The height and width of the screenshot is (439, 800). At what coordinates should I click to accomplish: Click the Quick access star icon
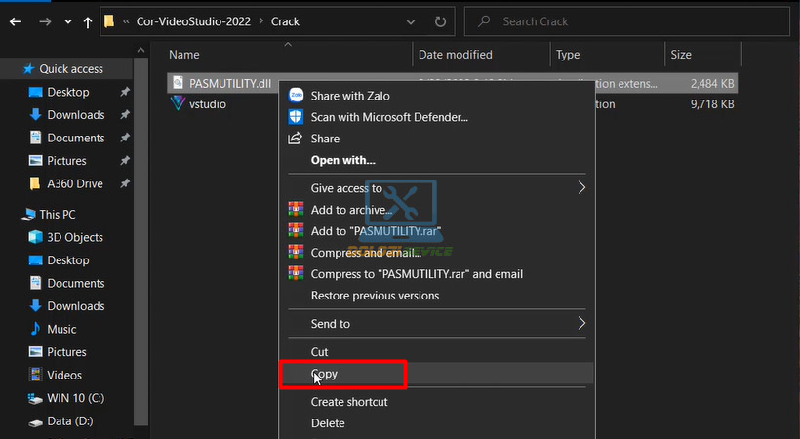(x=28, y=68)
